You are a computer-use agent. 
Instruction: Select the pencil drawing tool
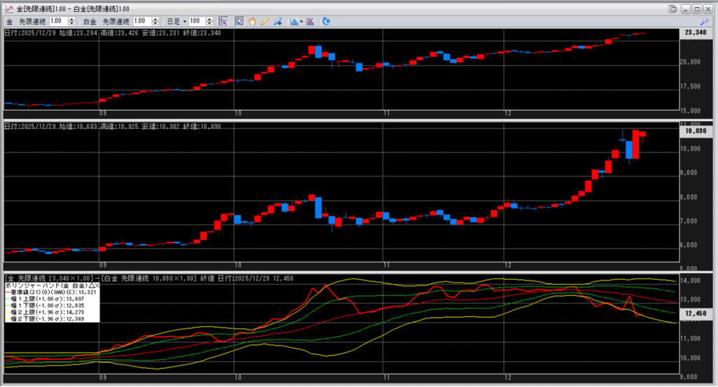[x=265, y=22]
